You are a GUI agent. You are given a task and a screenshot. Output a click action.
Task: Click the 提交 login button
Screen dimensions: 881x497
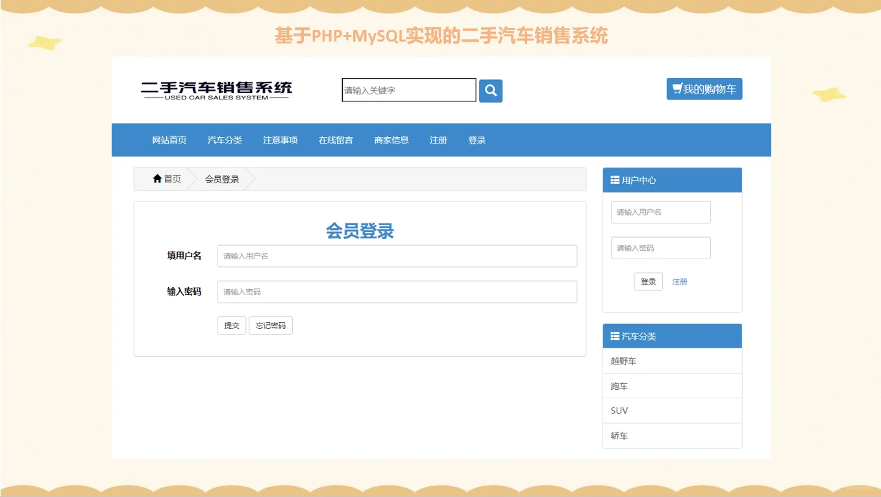point(232,325)
